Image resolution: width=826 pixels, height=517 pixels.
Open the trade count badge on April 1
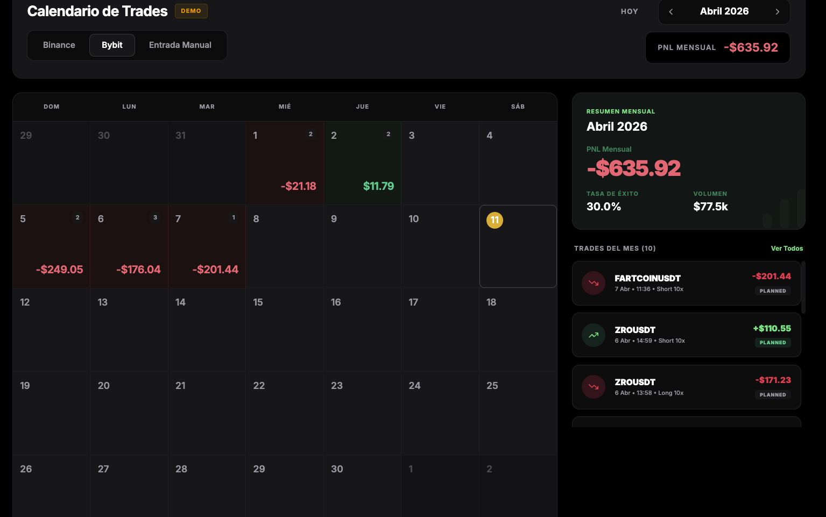click(310, 134)
